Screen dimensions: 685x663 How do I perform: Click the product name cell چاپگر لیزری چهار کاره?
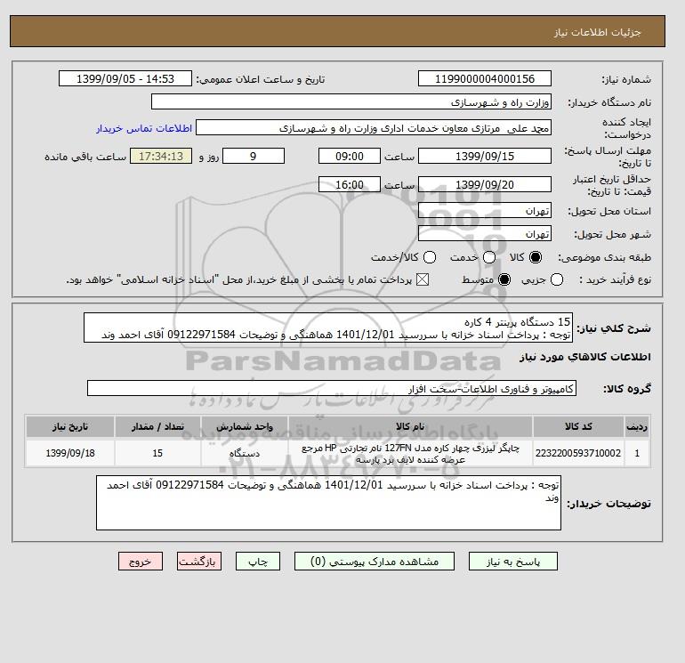point(410,453)
